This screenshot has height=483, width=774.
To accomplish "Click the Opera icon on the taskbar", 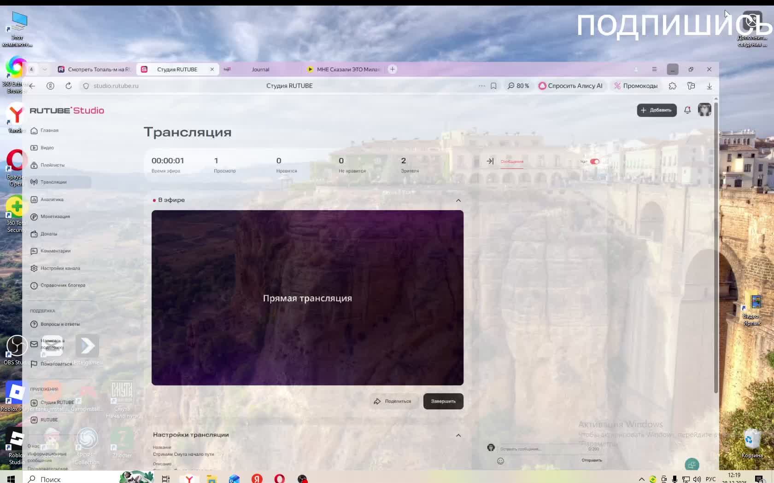I will click(x=280, y=479).
